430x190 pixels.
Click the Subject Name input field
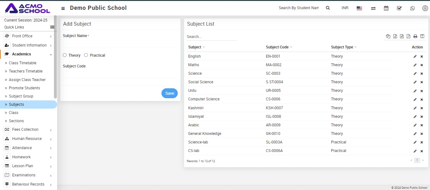[x=120, y=43]
